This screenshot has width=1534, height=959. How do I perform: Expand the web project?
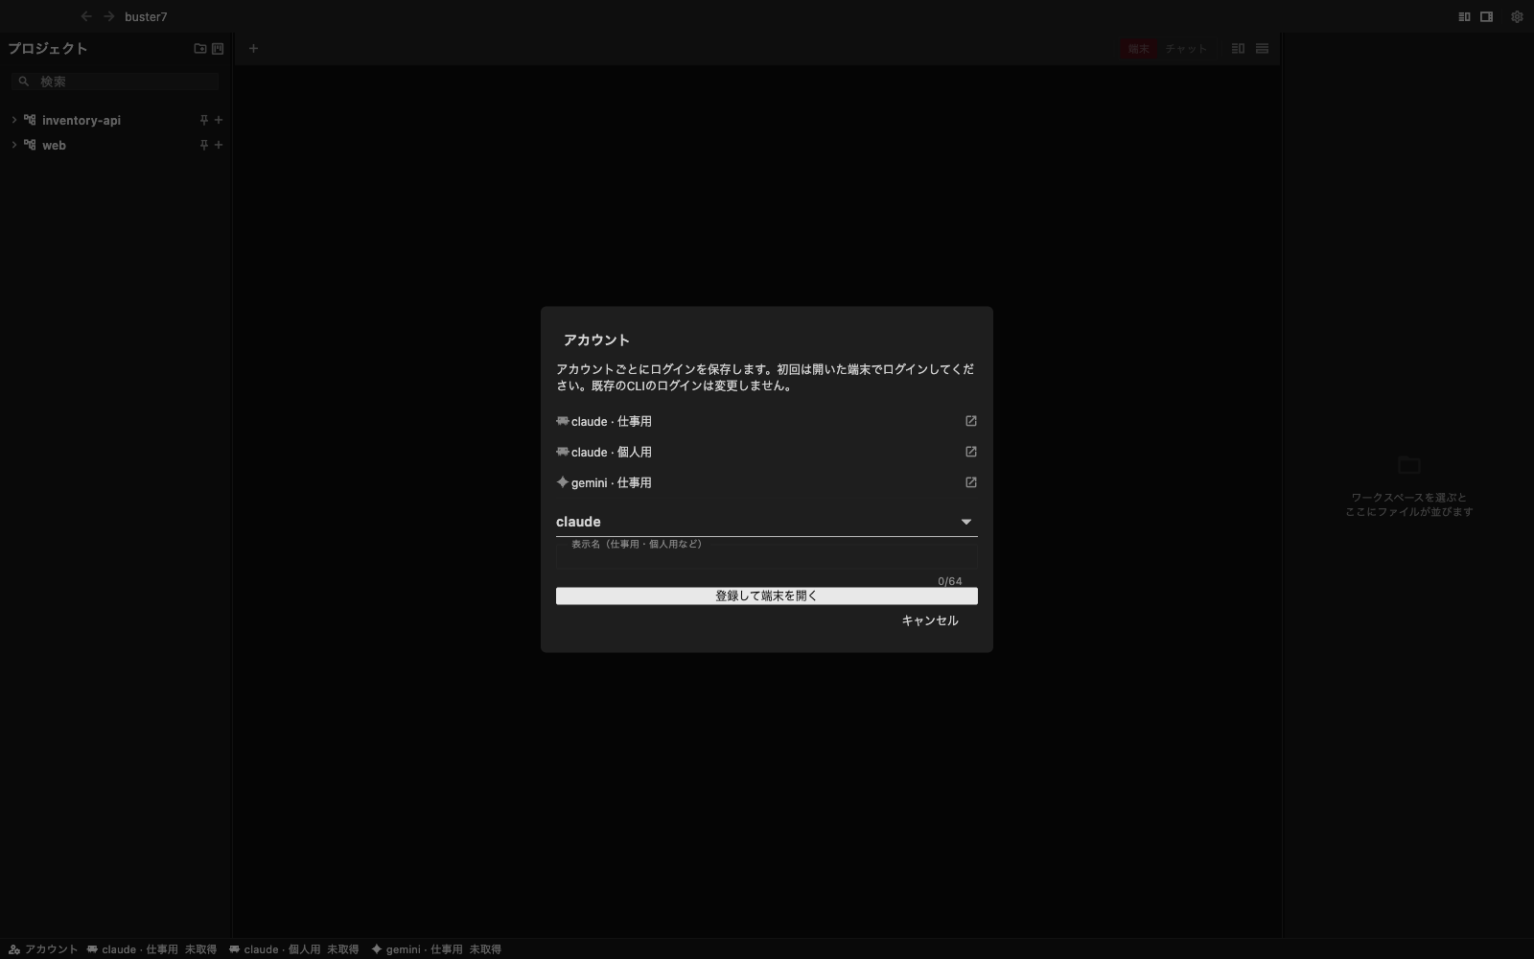(x=14, y=145)
